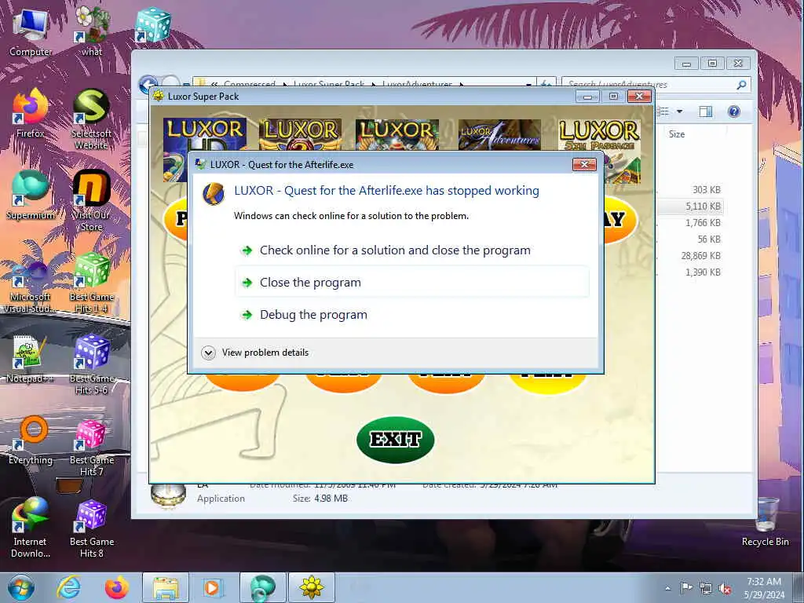Screen dimensions: 804x603
Task: Click the Size column header in Explorer
Action: point(676,134)
